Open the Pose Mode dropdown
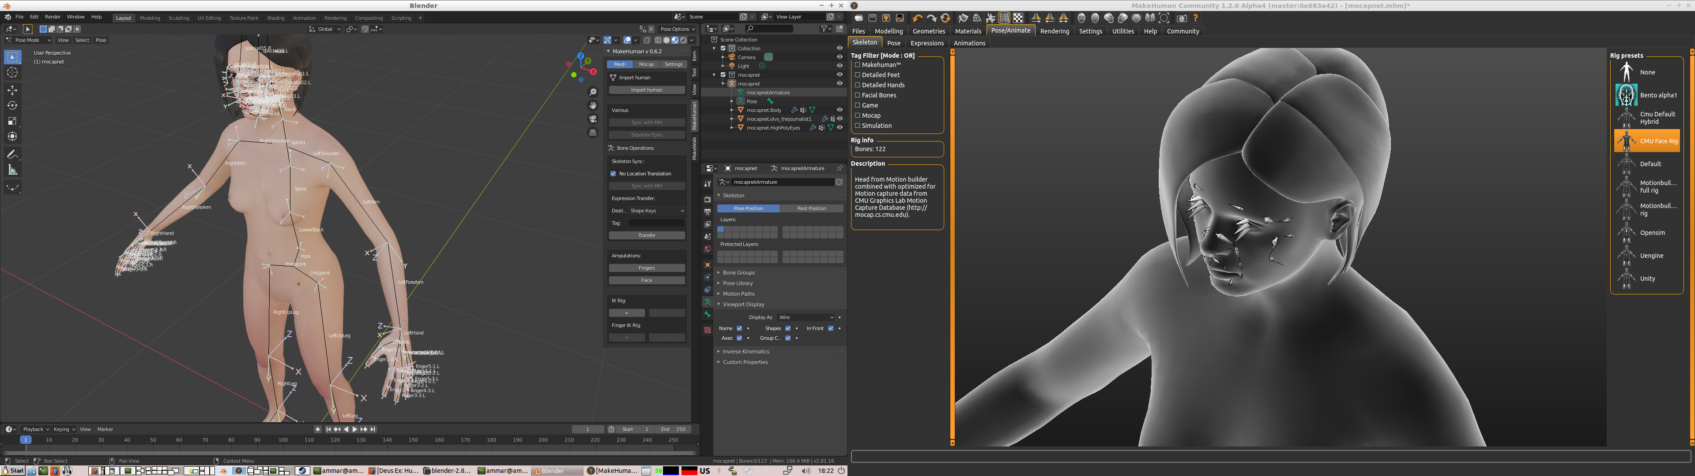 point(29,40)
